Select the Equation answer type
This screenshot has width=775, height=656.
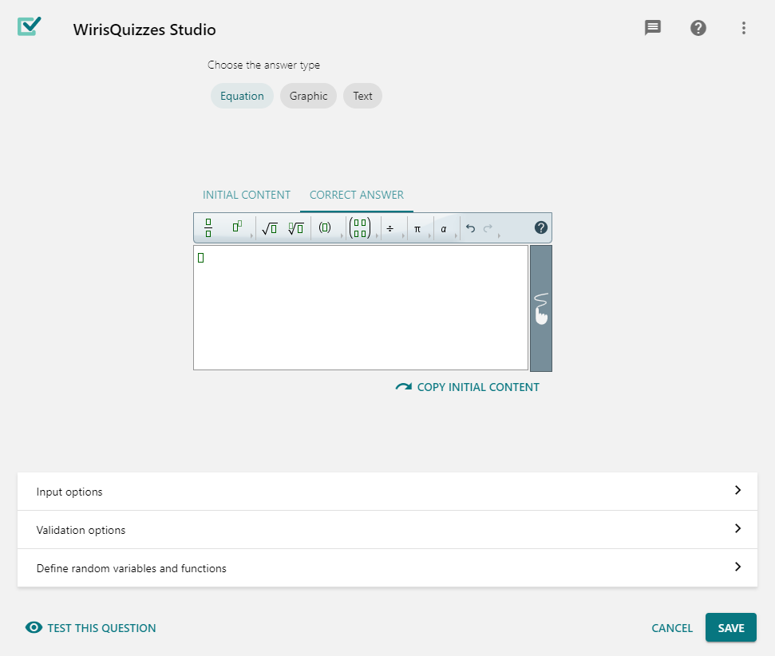(242, 96)
